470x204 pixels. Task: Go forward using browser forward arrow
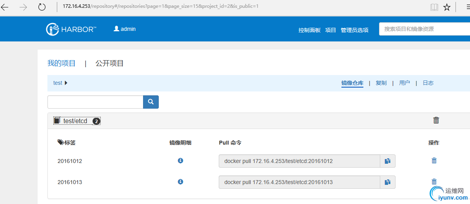[23, 7]
